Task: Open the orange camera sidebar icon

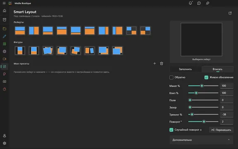Action: pos(5,59)
